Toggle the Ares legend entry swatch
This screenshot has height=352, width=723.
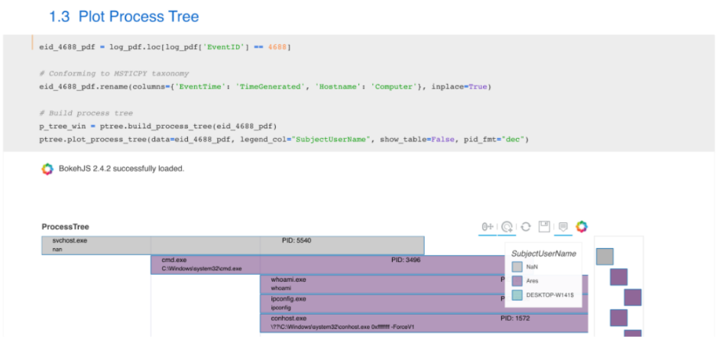coord(517,281)
